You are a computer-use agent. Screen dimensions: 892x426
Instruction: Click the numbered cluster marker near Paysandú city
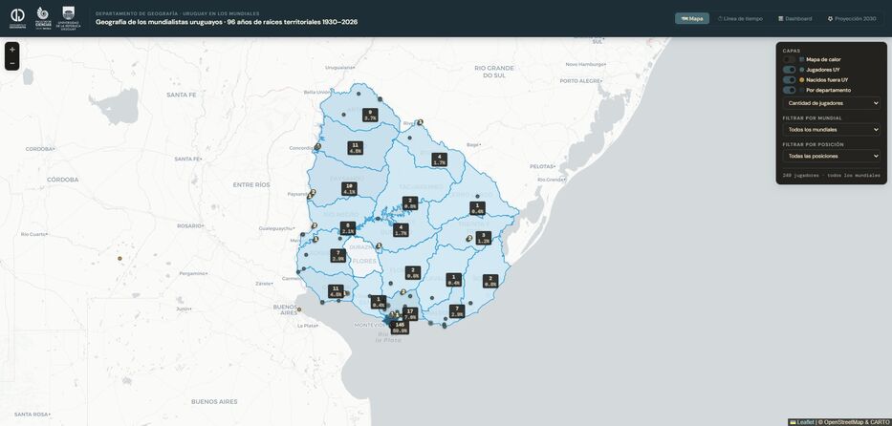click(x=312, y=194)
